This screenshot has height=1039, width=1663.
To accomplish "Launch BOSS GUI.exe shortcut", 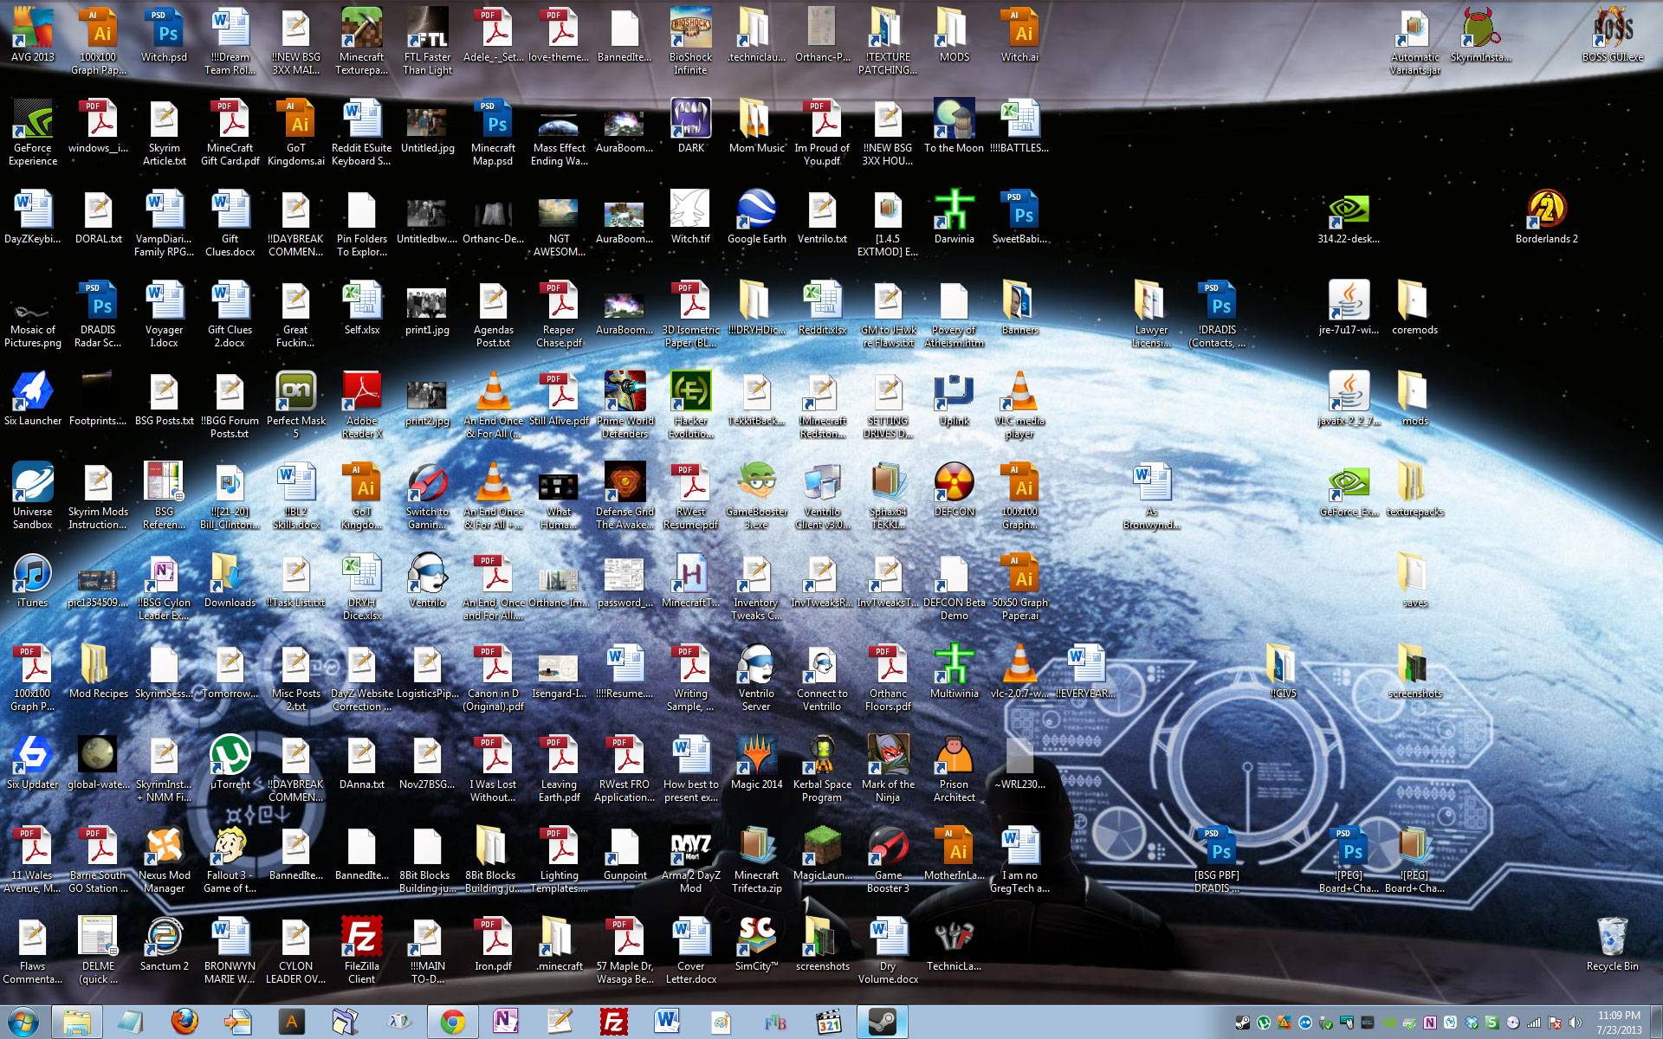I will [1612, 35].
